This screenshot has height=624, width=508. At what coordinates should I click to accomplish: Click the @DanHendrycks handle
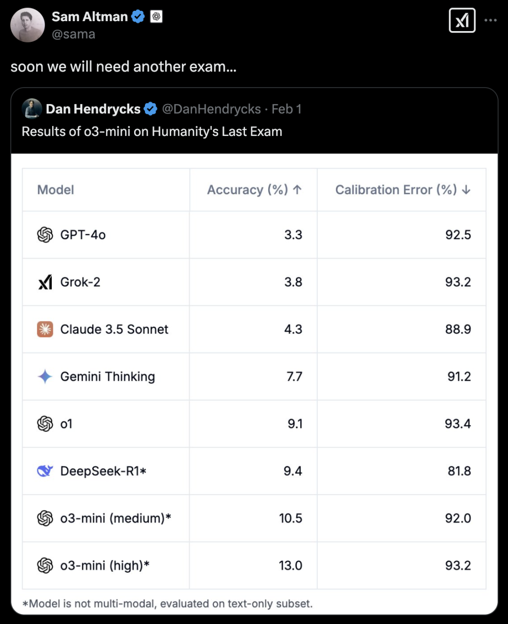click(x=211, y=109)
